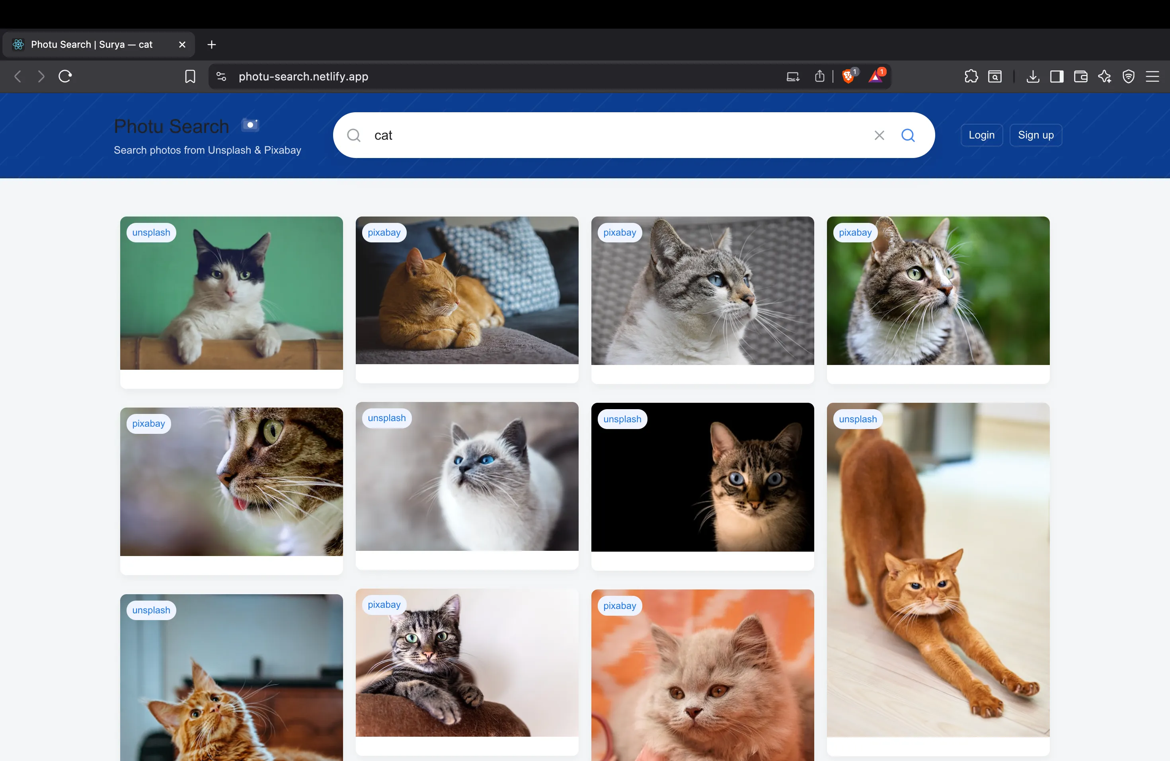Click the Login button
The image size is (1170, 761).
pyautogui.click(x=982, y=135)
